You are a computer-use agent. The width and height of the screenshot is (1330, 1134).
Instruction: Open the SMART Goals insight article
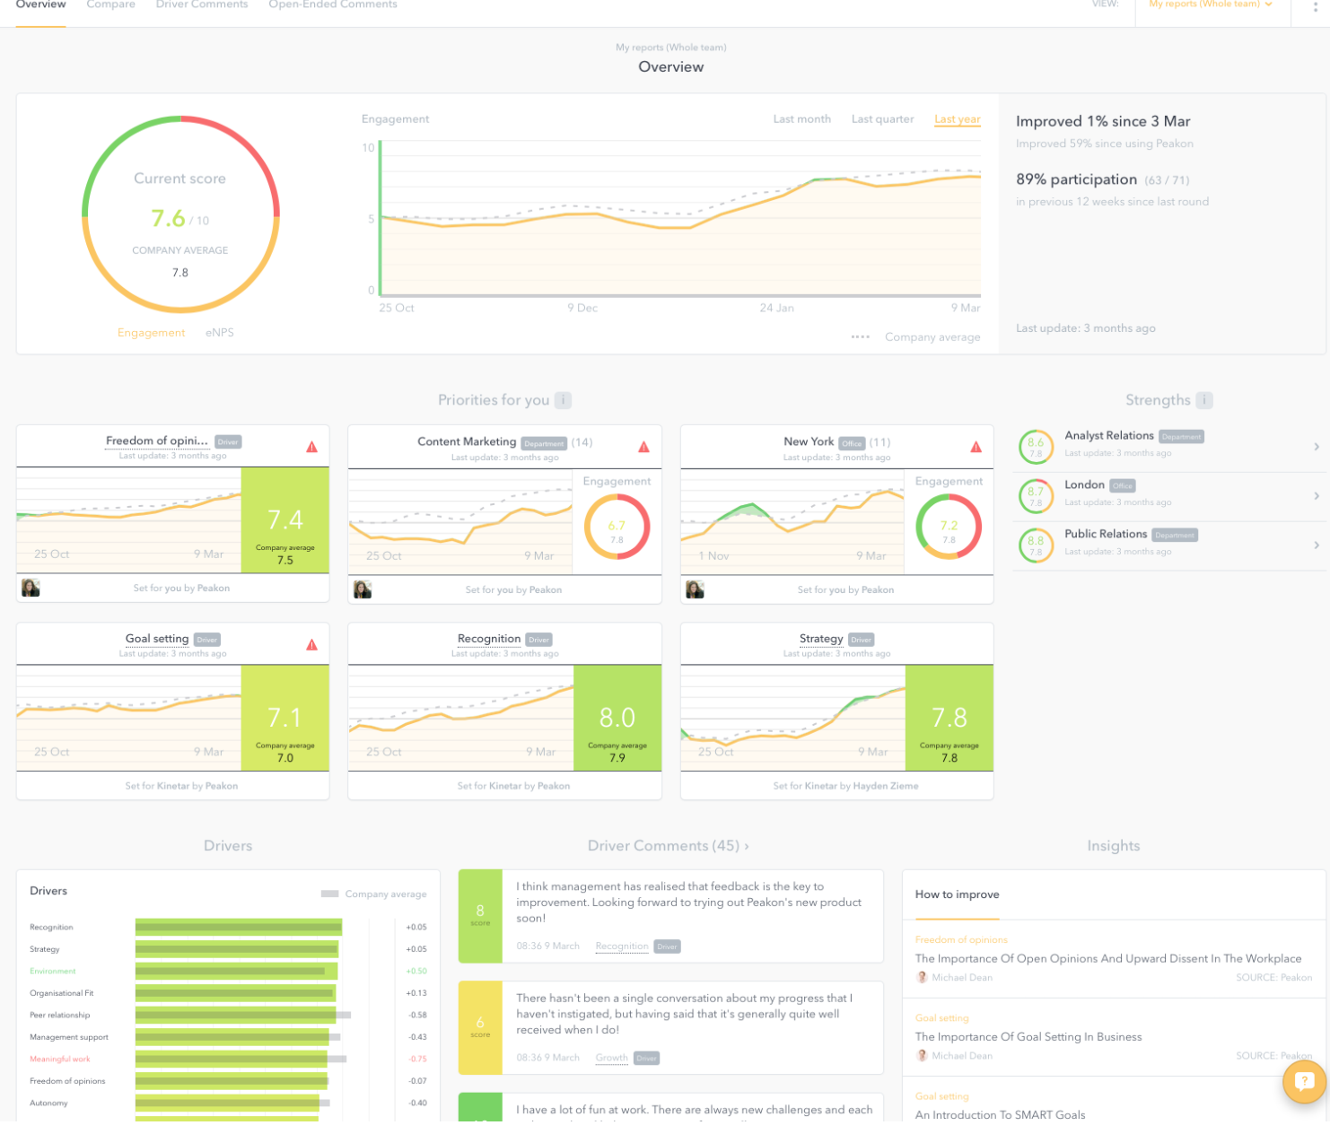tap(1000, 1115)
